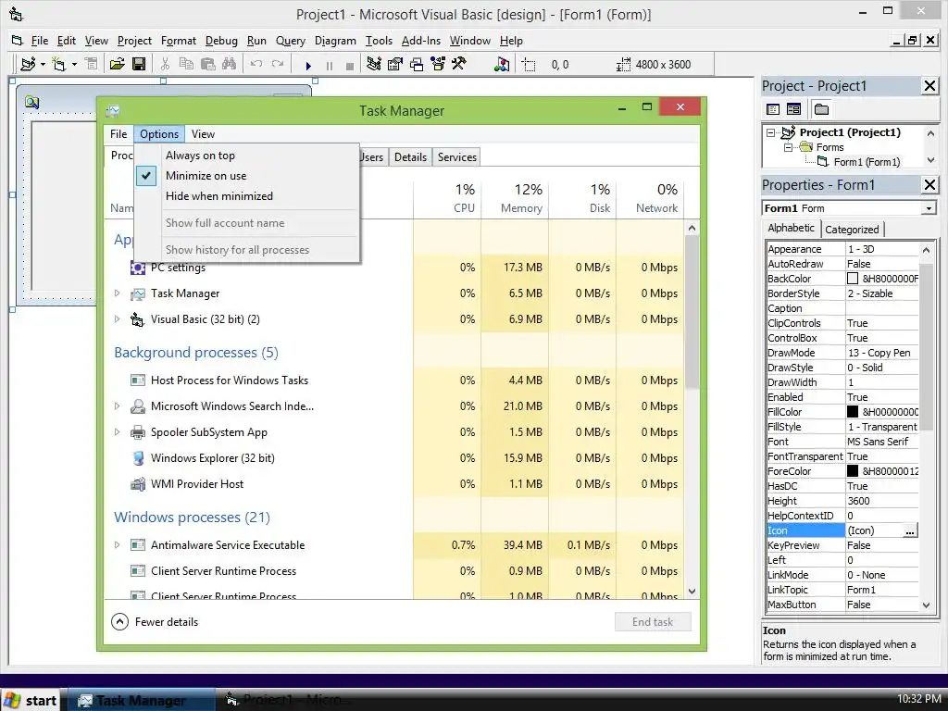Click the Find binoculars icon

pos(230,64)
